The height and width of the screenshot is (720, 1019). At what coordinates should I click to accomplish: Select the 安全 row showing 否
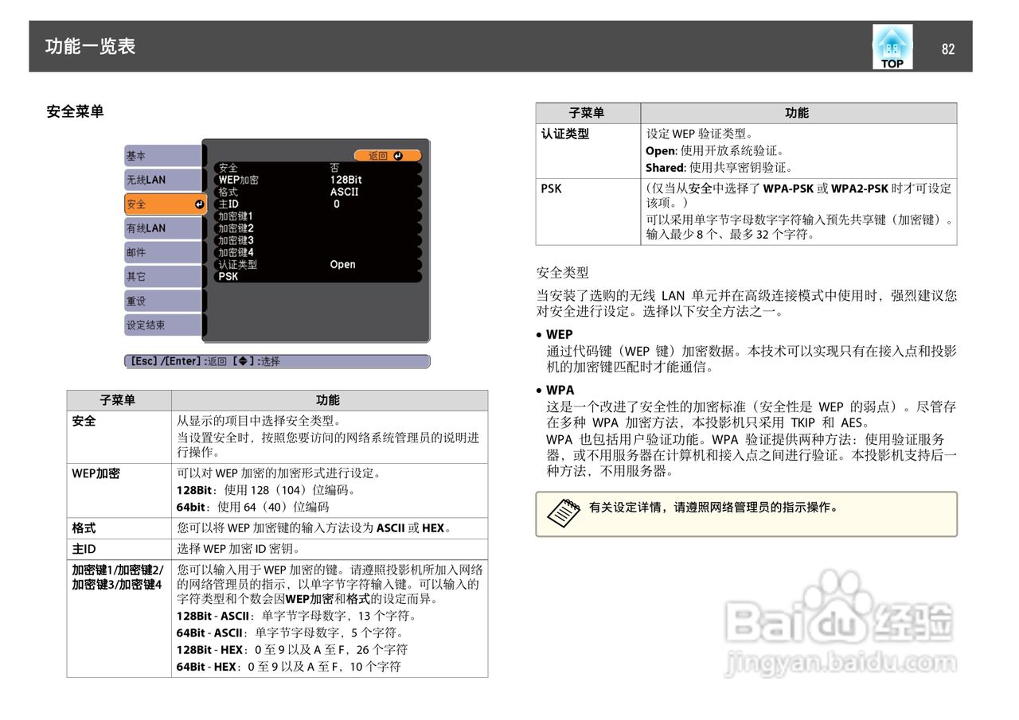pos(317,168)
